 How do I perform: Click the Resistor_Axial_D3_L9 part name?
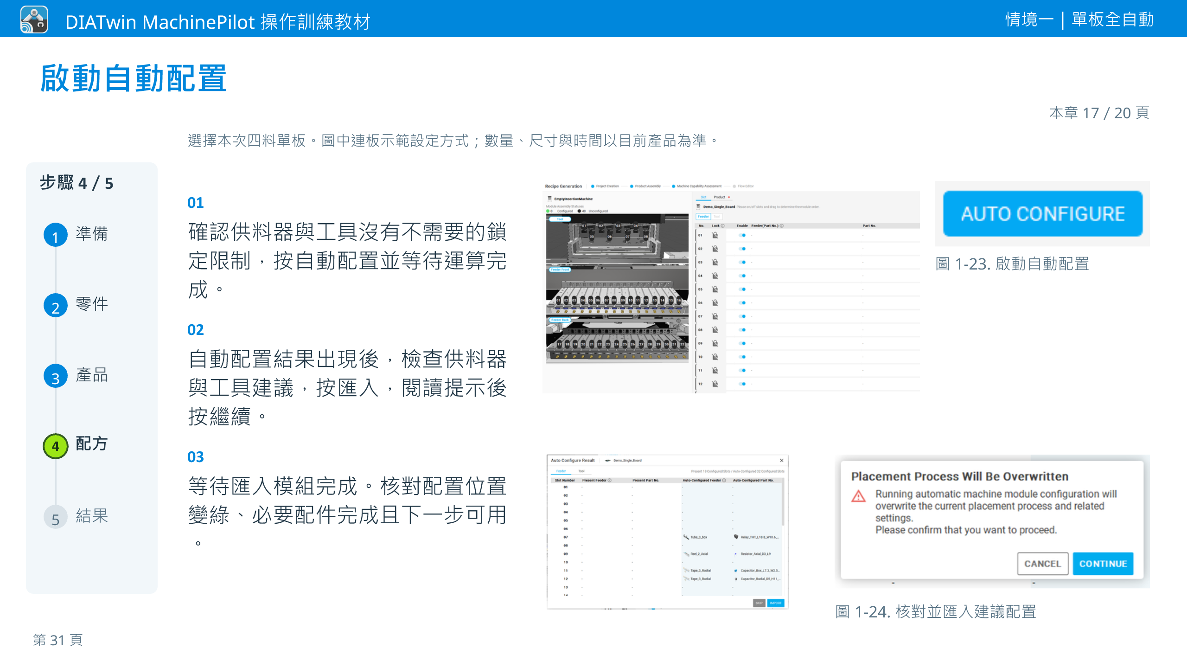coord(756,554)
